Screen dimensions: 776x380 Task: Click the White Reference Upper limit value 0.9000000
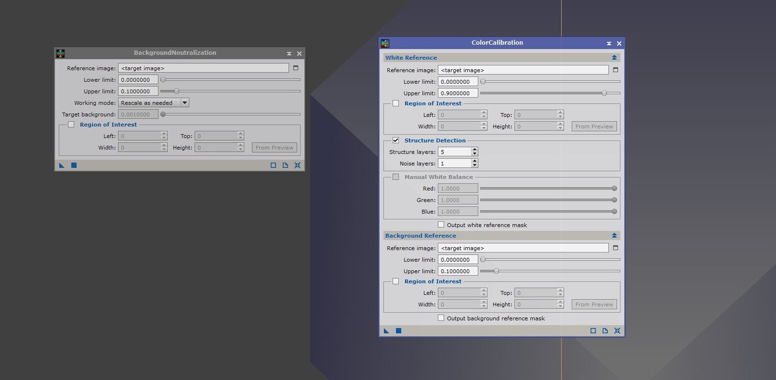(x=458, y=94)
